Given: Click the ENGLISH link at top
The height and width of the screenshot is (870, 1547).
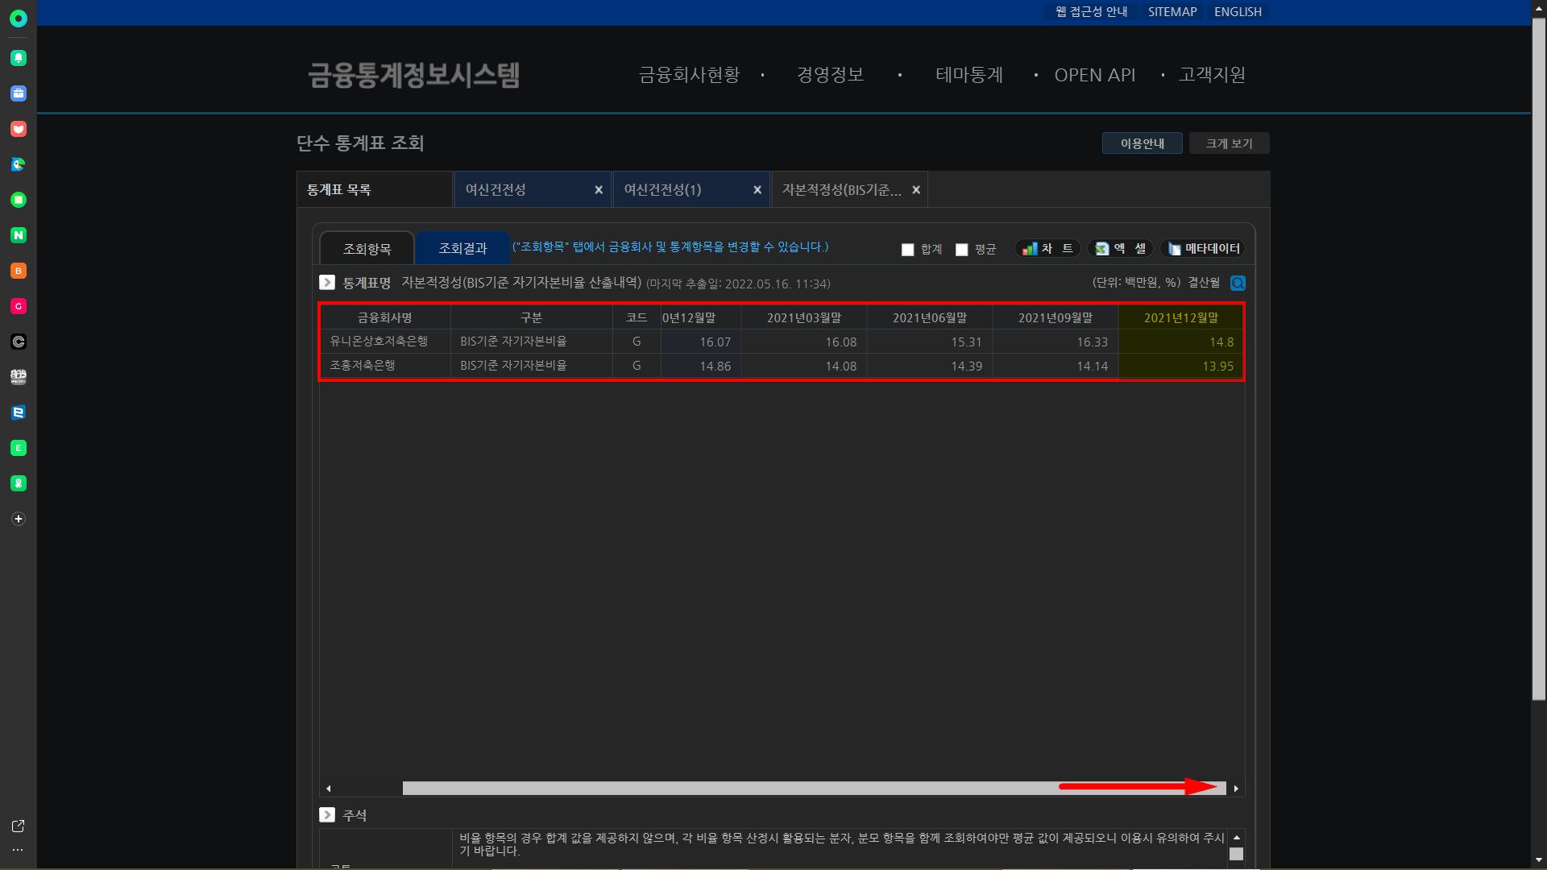Looking at the screenshot, I should (1238, 11).
